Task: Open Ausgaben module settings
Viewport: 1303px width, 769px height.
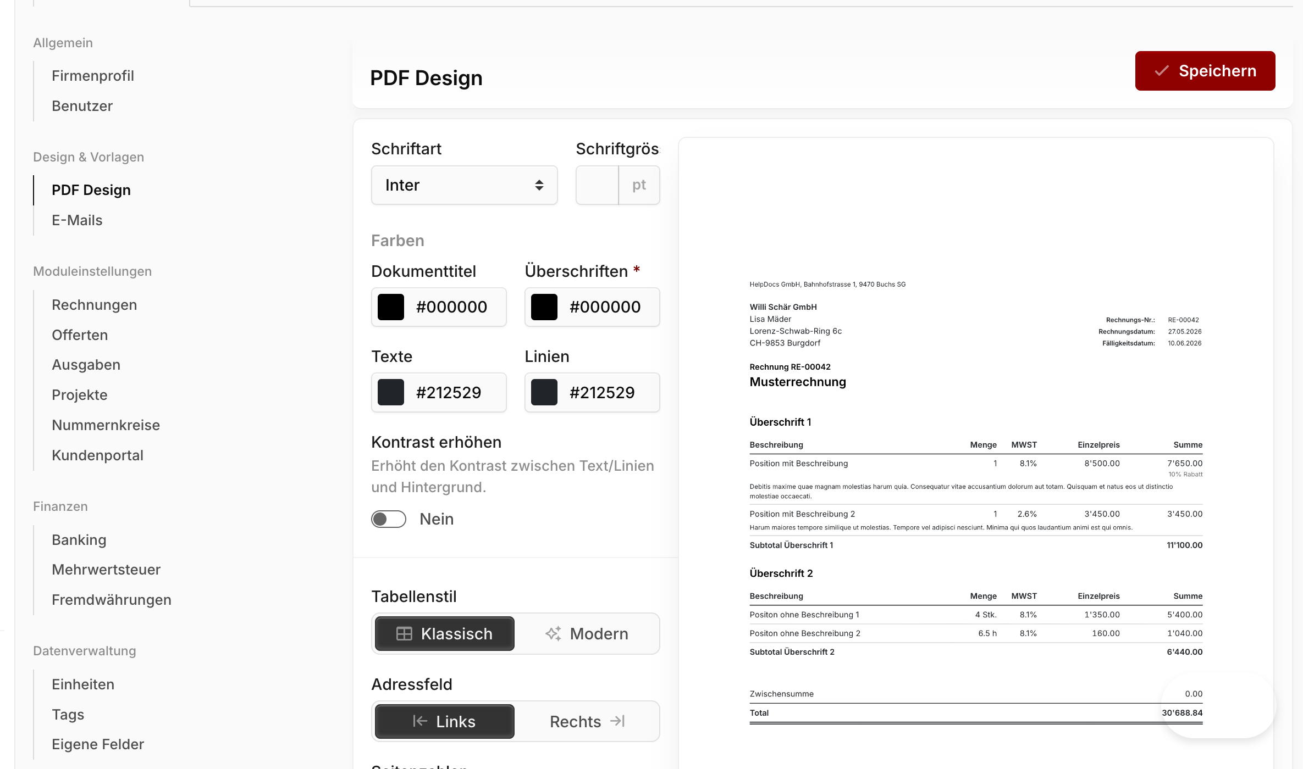Action: [x=86, y=365]
